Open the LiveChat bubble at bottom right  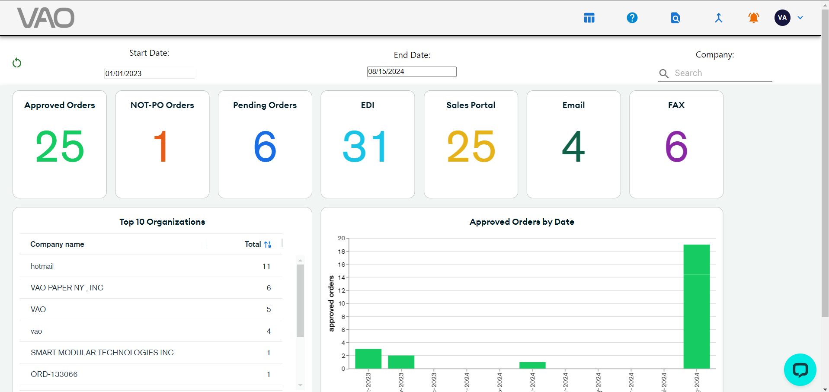[x=800, y=370]
